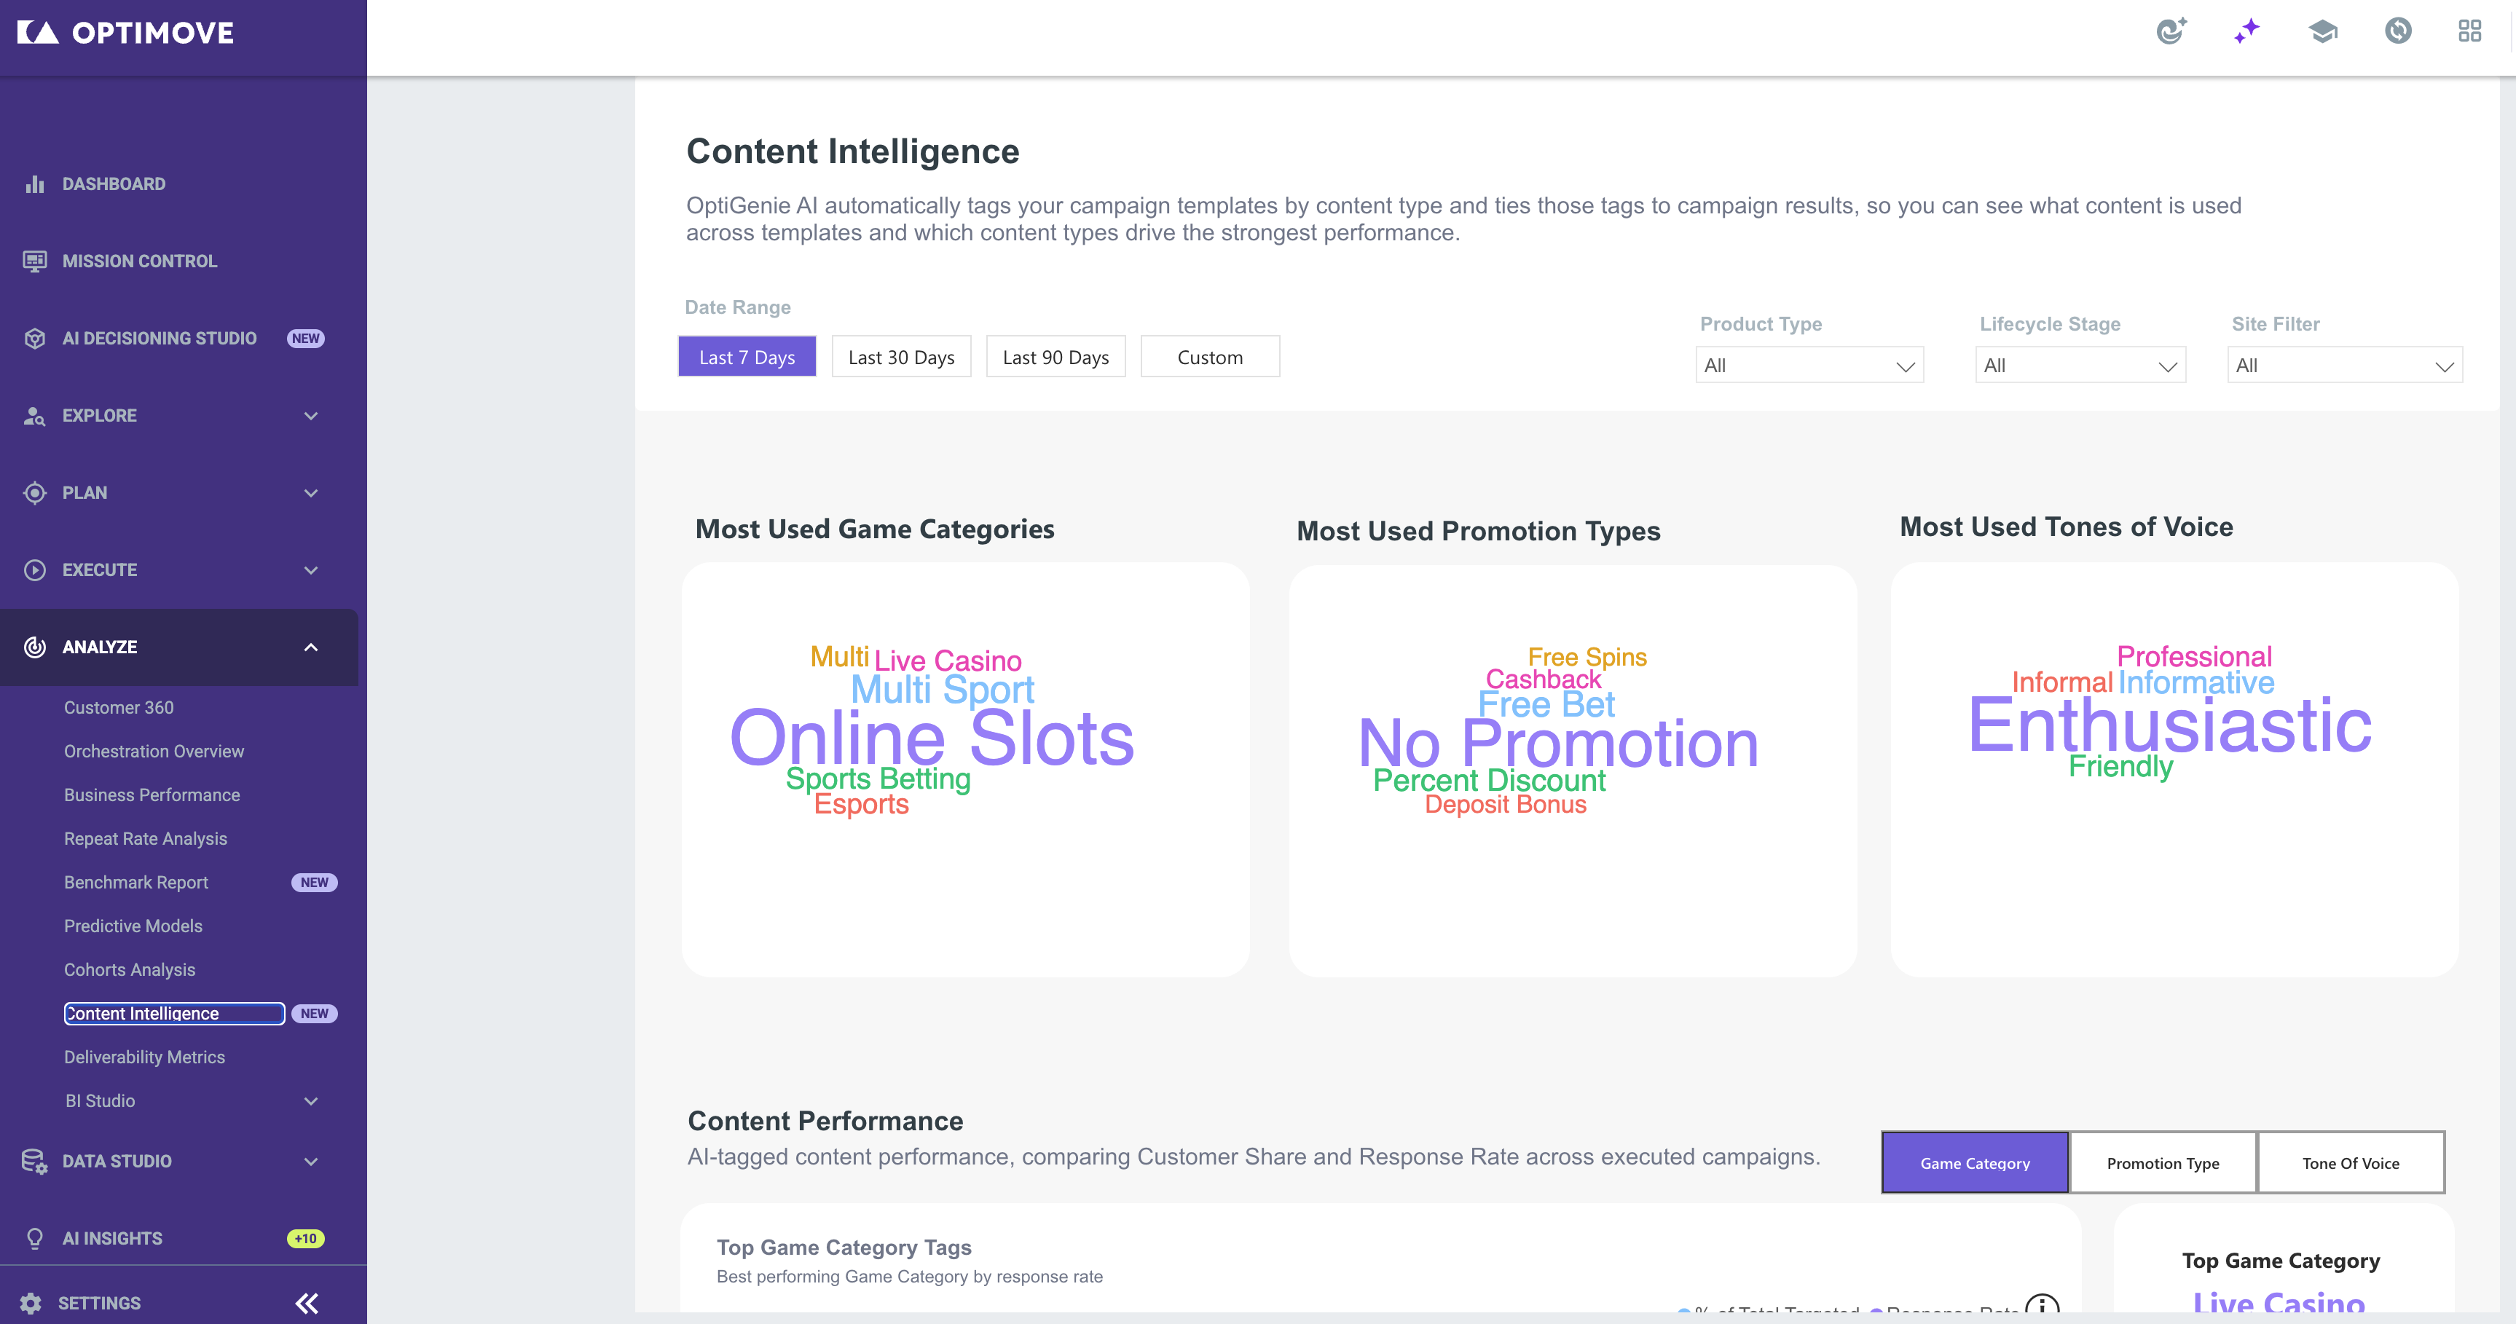Image resolution: width=2516 pixels, height=1324 pixels.
Task: Select the Last 30 Days range
Action: click(900, 358)
